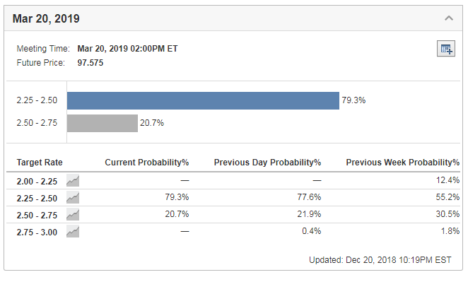Open chart icon for 2.25 - 2.50 rate
Viewport: 468px width, 282px height.
coord(73,198)
